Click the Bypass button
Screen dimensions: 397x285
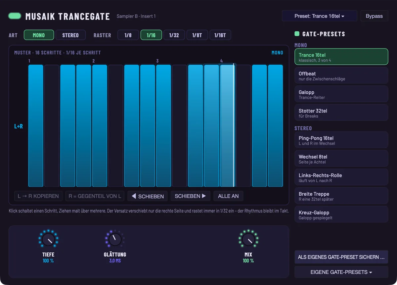374,16
